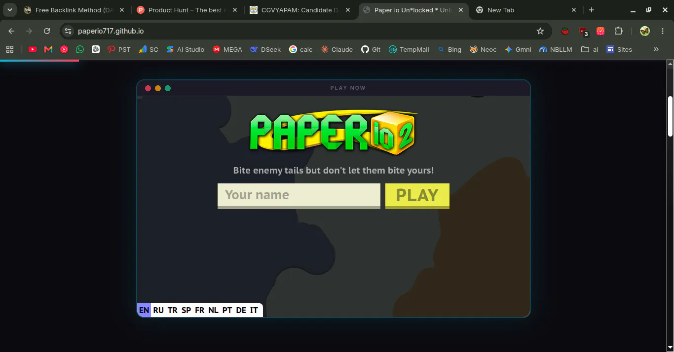
Task: Click the address bar URL paperio717.github.io
Action: 111,31
